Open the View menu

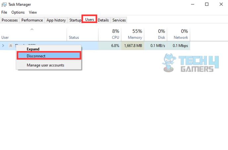click(x=33, y=12)
